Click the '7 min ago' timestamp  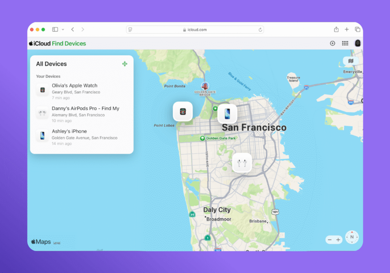(61, 98)
